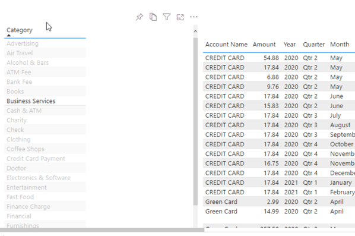Screen dimensions: 355x236
Task: Select the 9.76 amount cell
Action: coord(272,87)
